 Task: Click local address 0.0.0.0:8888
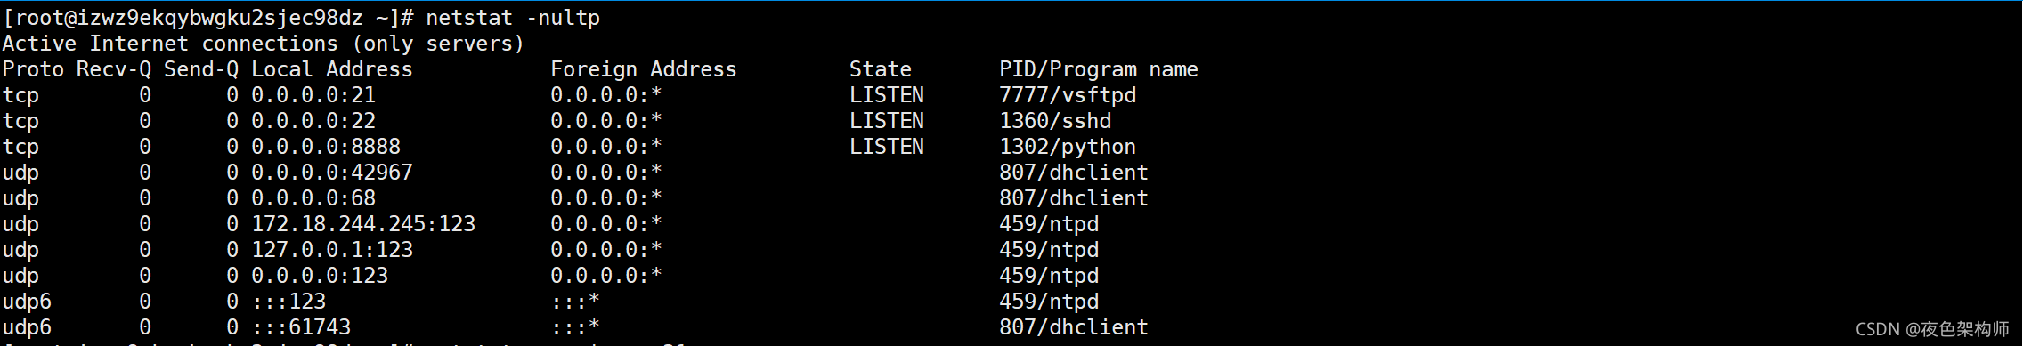pyautogui.click(x=326, y=147)
